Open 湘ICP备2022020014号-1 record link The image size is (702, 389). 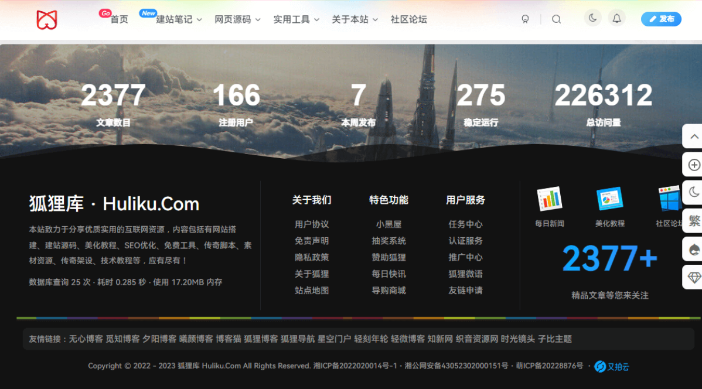pos(355,366)
